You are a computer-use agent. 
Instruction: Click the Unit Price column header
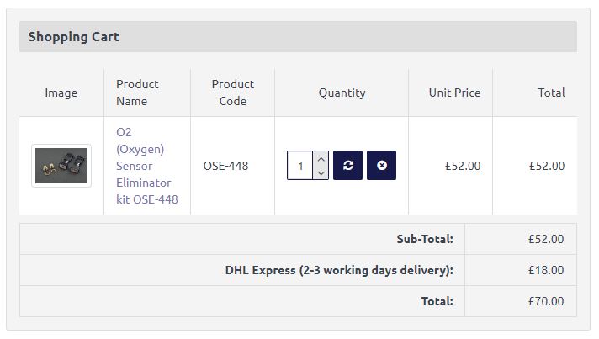(x=454, y=93)
